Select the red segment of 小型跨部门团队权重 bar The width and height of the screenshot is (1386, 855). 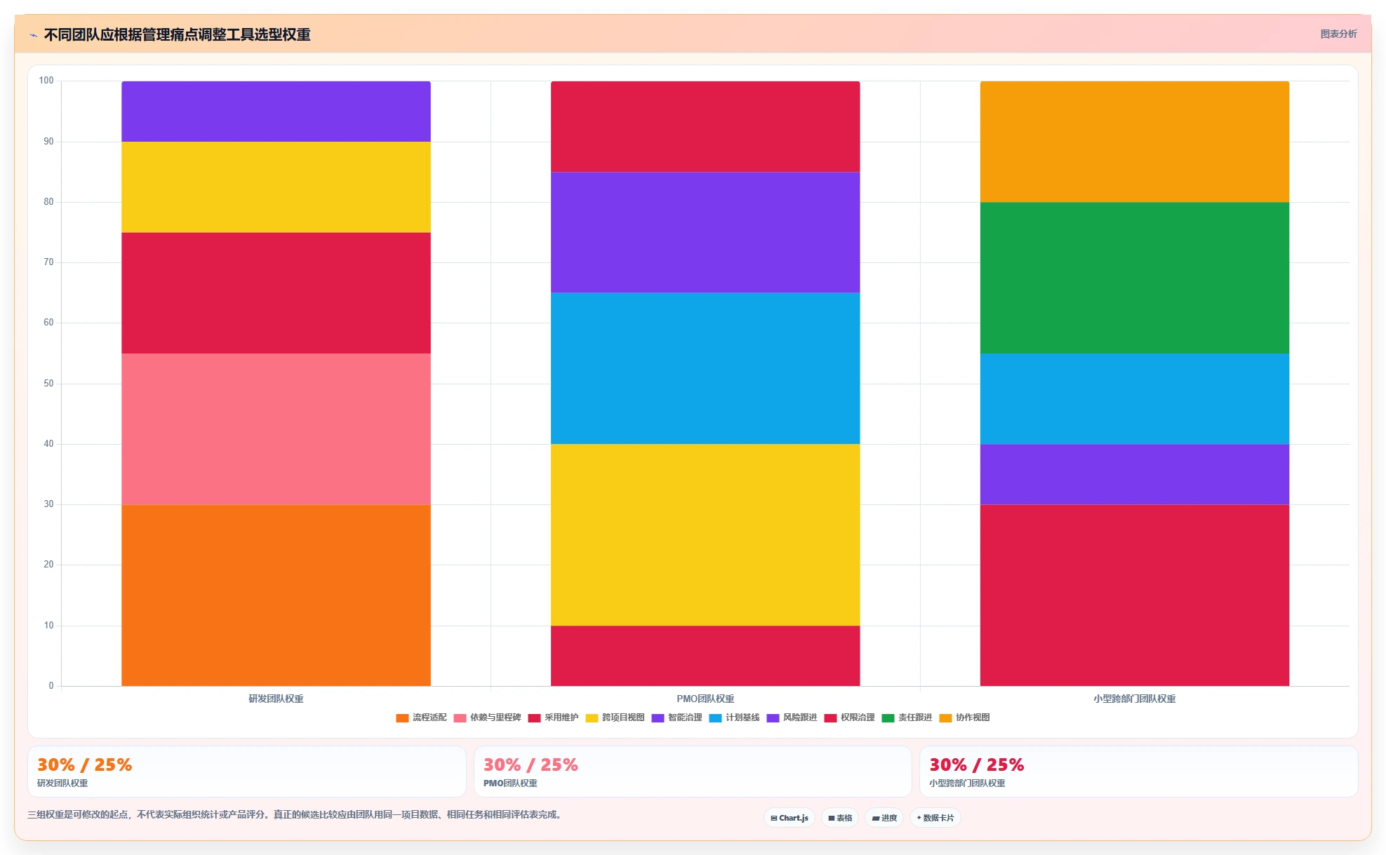[x=1135, y=595]
